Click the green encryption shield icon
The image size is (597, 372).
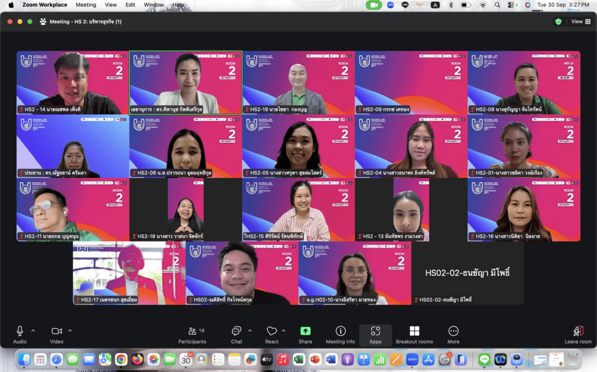[559, 22]
